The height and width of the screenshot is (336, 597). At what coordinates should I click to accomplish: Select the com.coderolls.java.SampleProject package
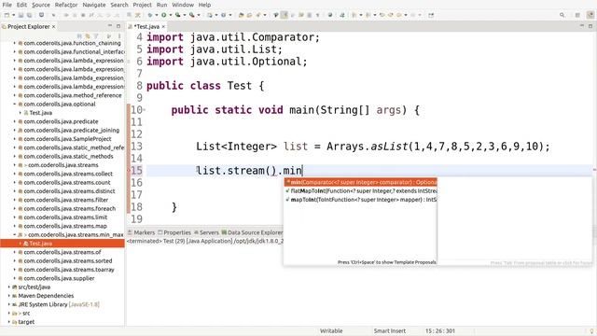67,139
